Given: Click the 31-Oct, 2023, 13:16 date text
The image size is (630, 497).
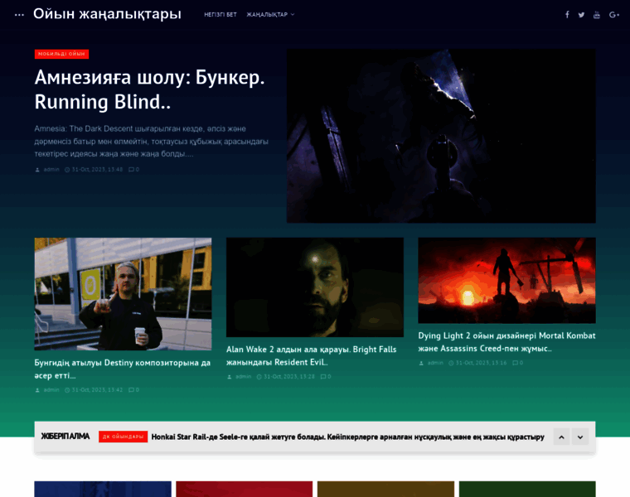Looking at the screenshot, I should (x=481, y=363).
